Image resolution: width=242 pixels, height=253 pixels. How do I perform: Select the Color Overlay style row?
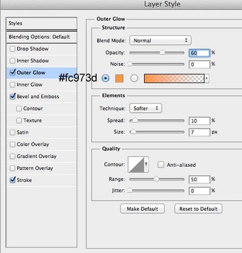(42, 145)
